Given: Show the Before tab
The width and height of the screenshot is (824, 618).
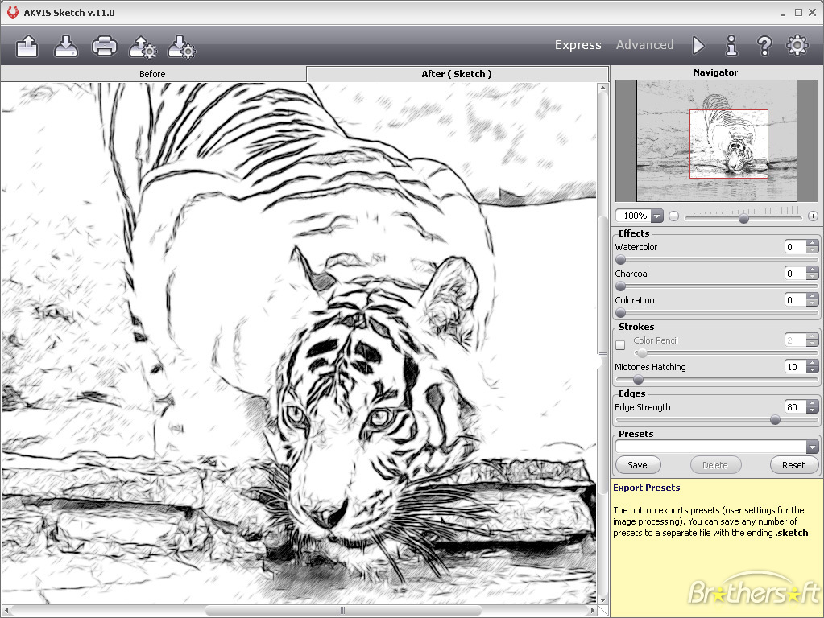Looking at the screenshot, I should pyautogui.click(x=152, y=74).
